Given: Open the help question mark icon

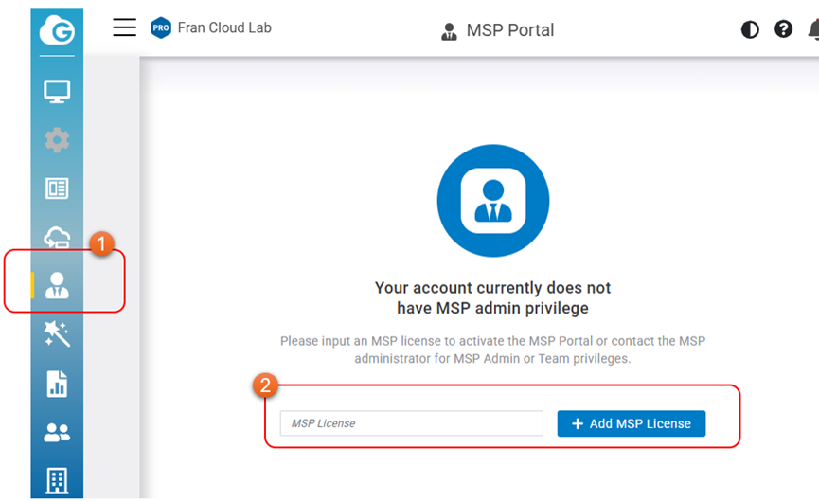Looking at the screenshot, I should [783, 29].
